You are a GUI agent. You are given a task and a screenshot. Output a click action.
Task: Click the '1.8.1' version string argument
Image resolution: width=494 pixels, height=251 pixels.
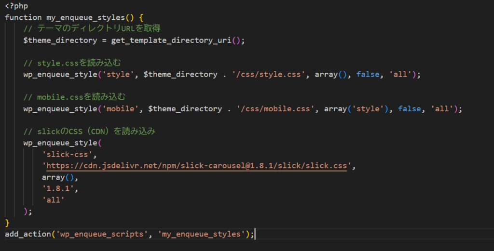60,189
